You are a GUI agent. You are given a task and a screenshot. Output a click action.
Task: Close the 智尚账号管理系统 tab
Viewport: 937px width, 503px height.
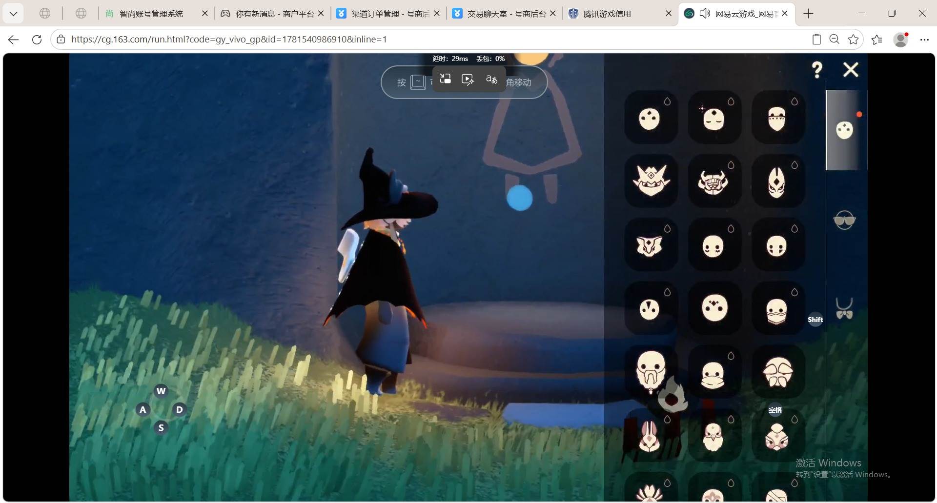tap(205, 14)
